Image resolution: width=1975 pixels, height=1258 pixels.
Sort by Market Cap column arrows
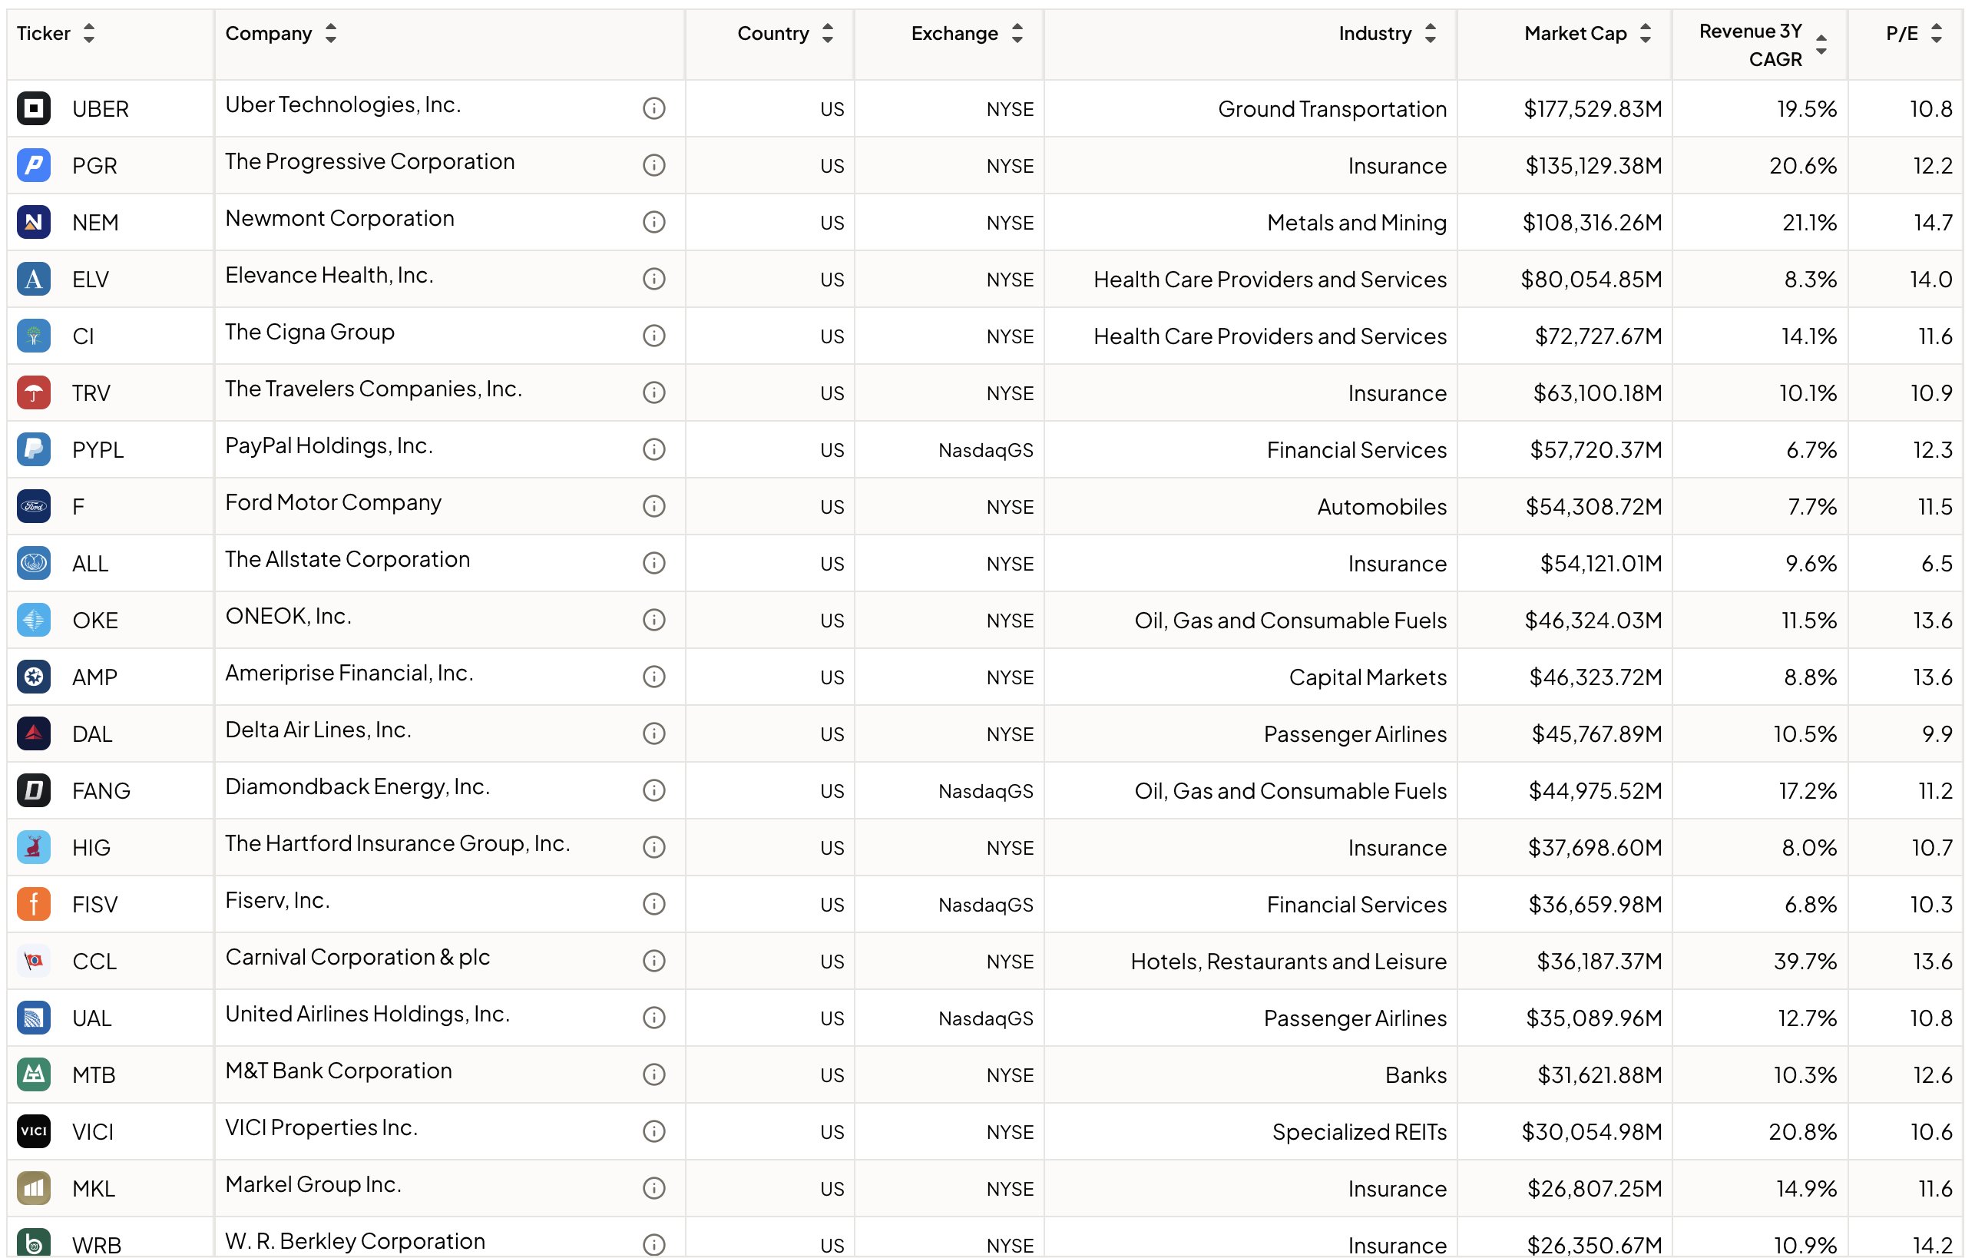click(1646, 34)
